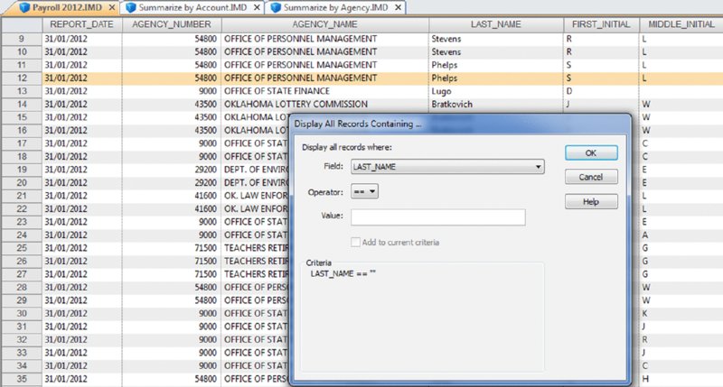Click the AGENCY_NUMBER column header
The width and height of the screenshot is (723, 387).
click(172, 24)
